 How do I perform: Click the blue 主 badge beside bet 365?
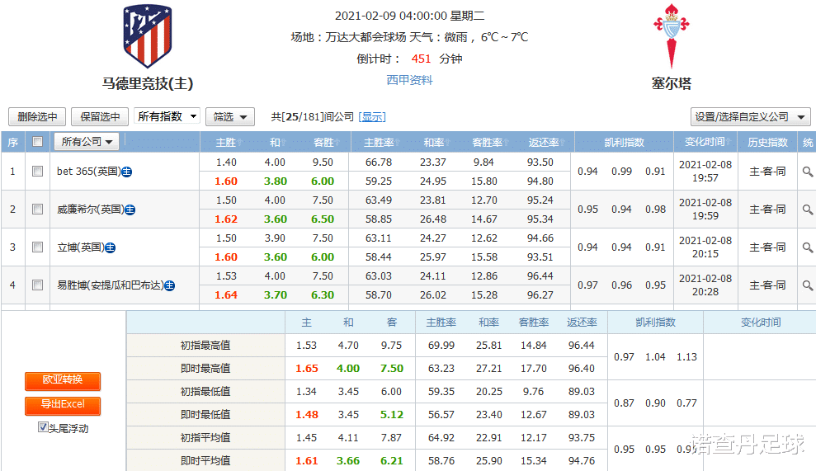[x=127, y=172]
